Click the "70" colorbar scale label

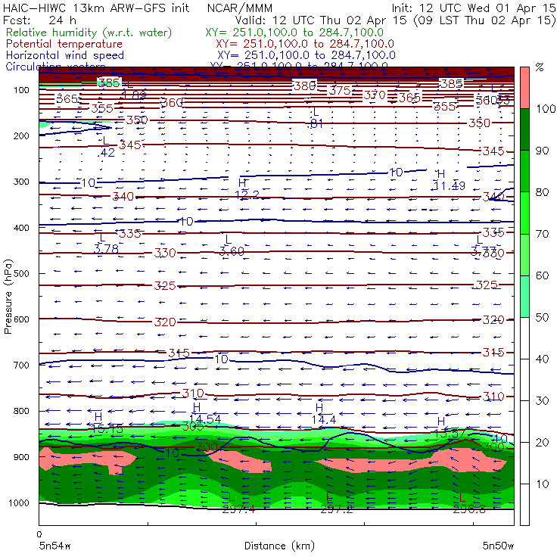[x=542, y=234]
